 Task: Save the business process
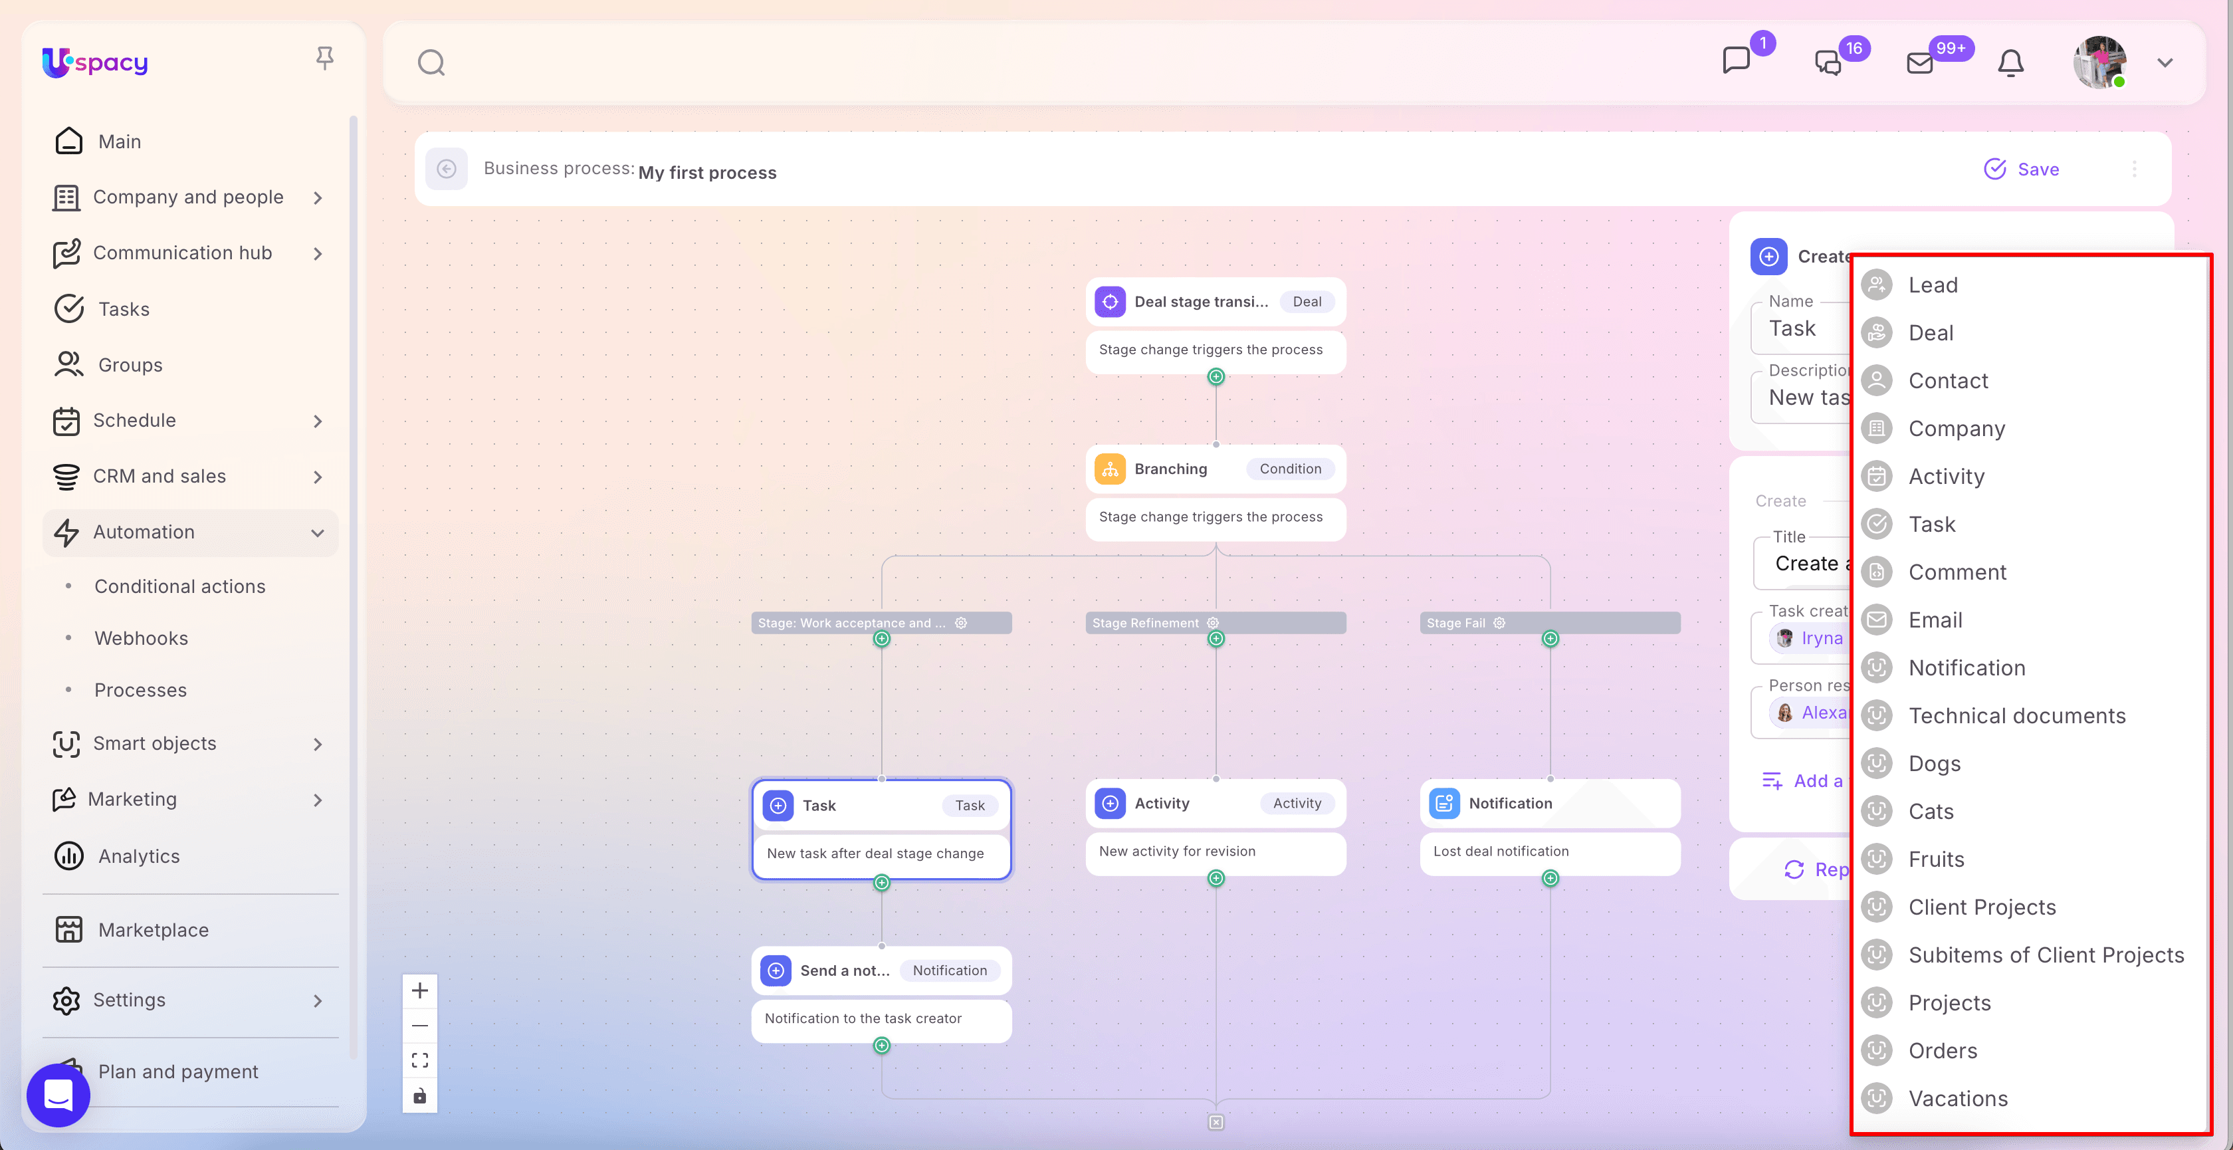pos(2022,169)
